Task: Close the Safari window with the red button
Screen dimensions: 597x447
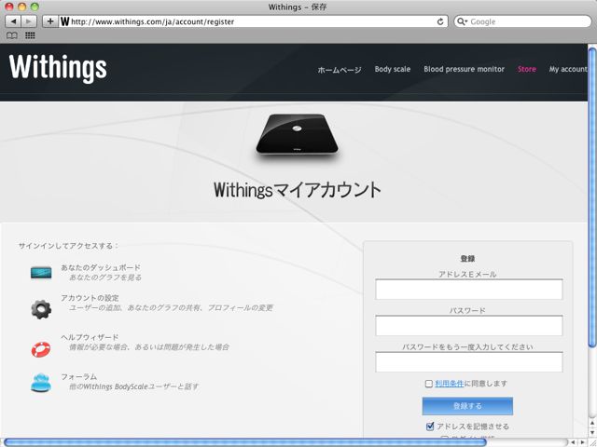Action: 9,7
